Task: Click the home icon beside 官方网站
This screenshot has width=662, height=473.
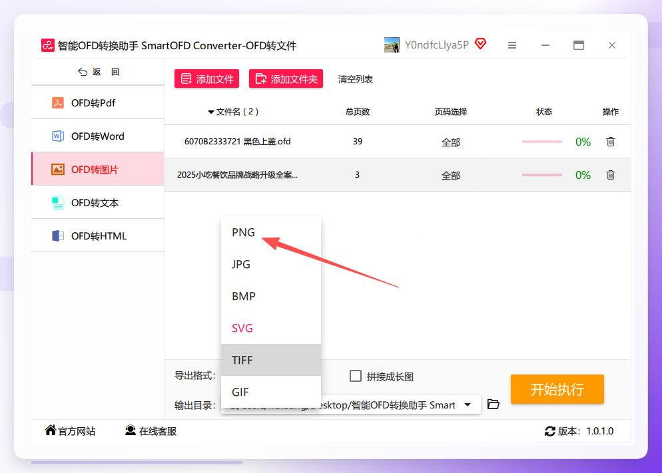Action: click(x=51, y=430)
